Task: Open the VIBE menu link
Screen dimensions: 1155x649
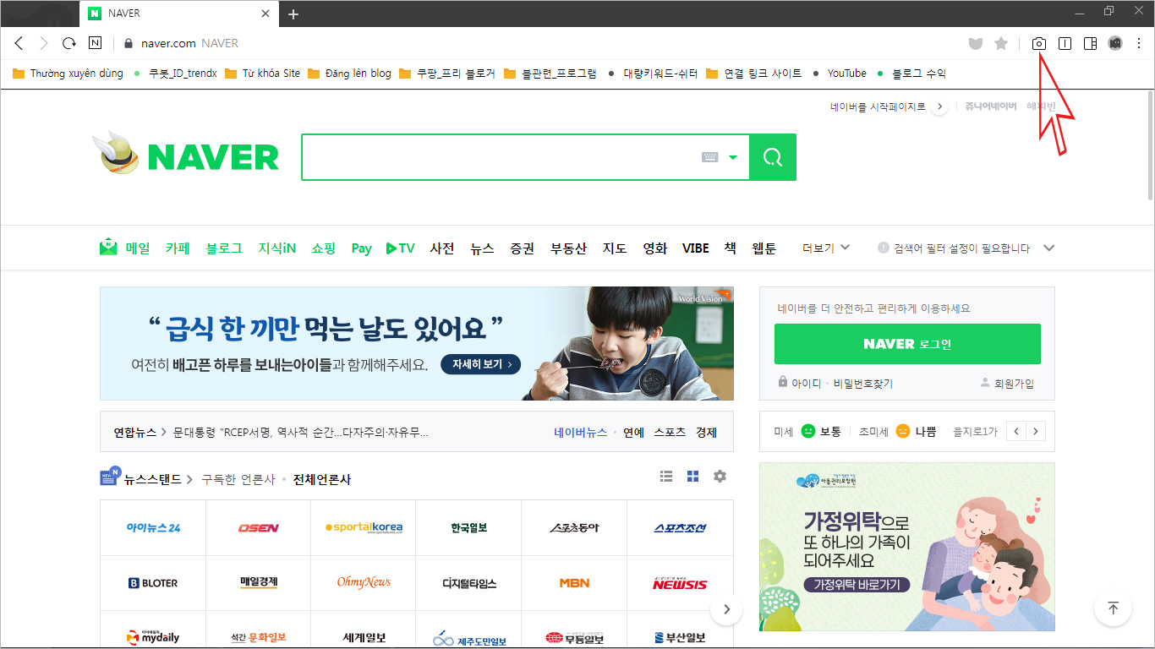Action: click(x=696, y=248)
